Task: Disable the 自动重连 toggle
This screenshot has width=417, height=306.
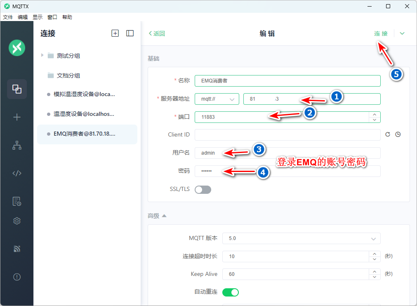Action: pos(231,292)
